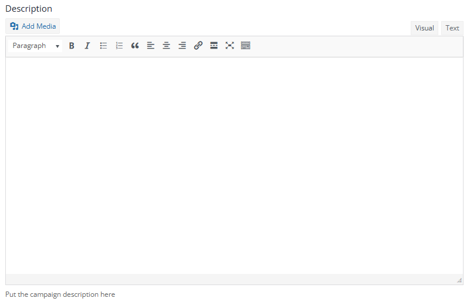This screenshot has width=470, height=305.
Task: Align text left
Action: pos(150,46)
